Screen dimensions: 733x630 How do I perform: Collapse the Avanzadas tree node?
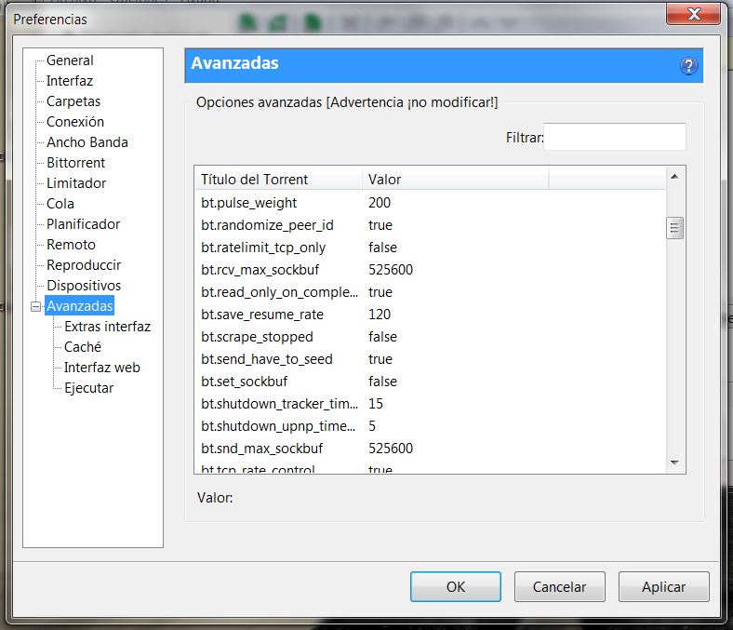pos(36,306)
